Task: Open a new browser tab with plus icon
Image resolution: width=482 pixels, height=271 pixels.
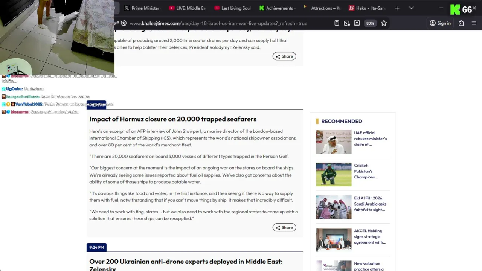Action: coord(397,8)
